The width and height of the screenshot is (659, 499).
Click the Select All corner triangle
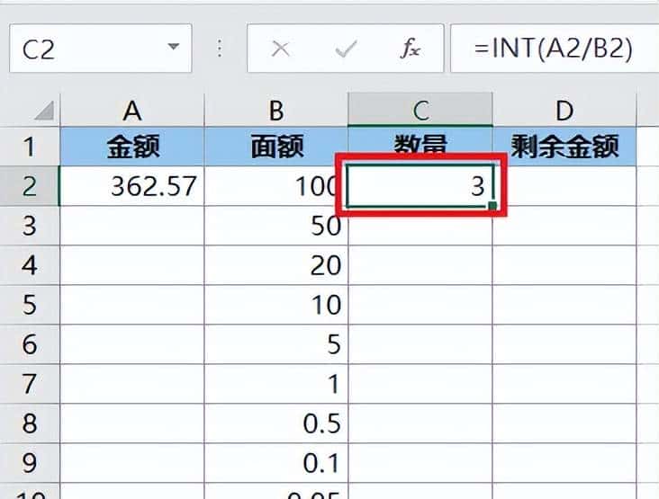44,111
